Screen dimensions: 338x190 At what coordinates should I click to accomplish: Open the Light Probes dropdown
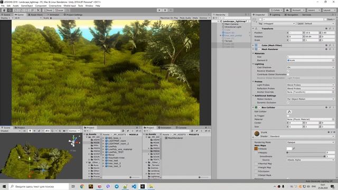(311, 85)
